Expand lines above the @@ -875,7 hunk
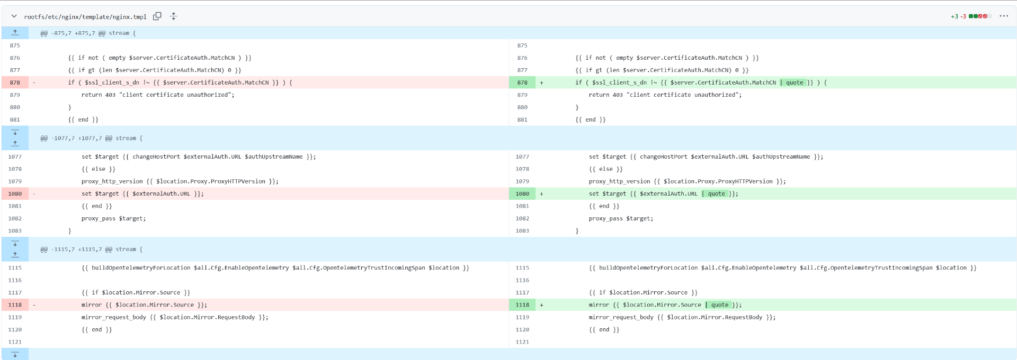This screenshot has height=360, width=1017. 15,33
